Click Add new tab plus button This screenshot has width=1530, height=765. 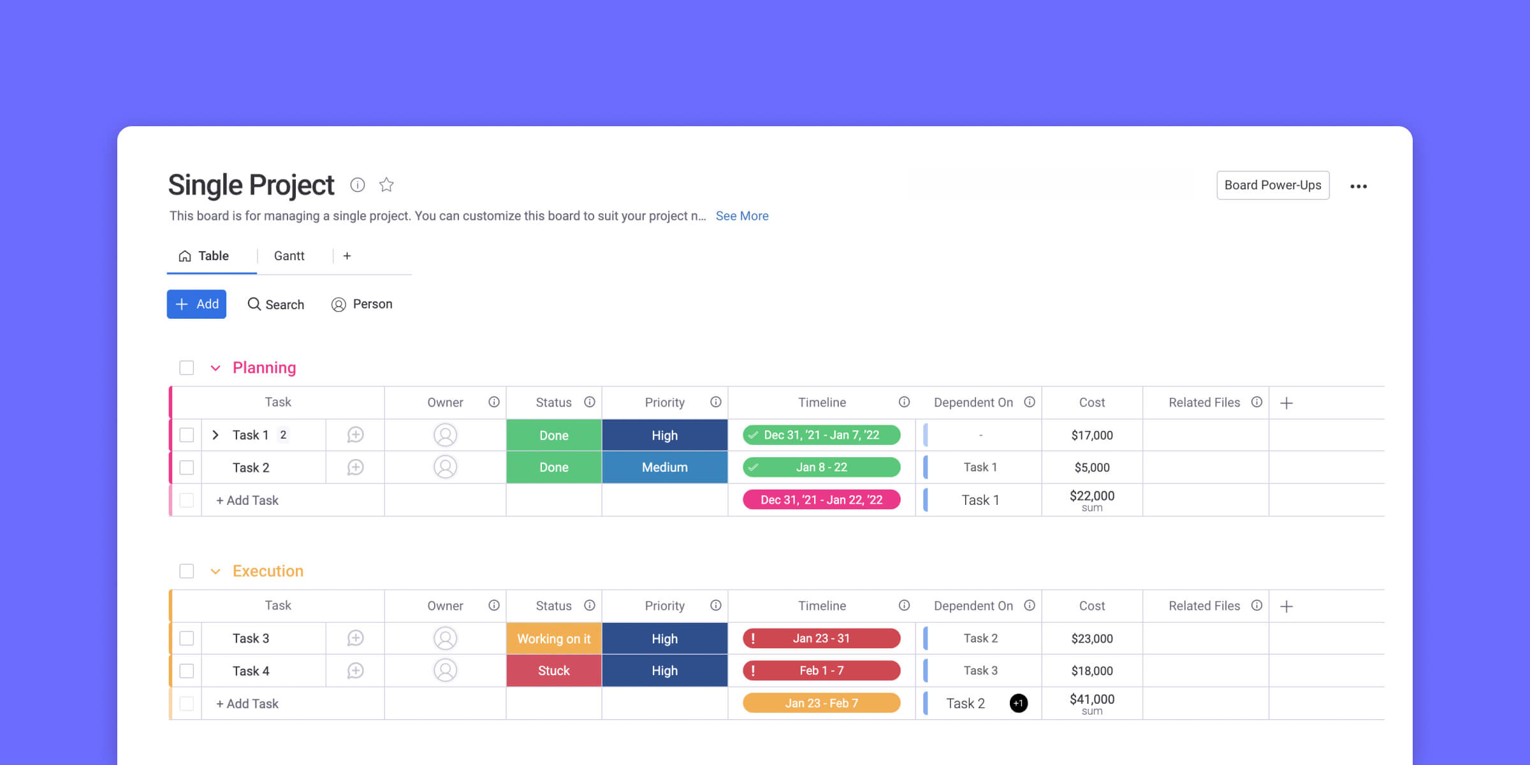346,256
